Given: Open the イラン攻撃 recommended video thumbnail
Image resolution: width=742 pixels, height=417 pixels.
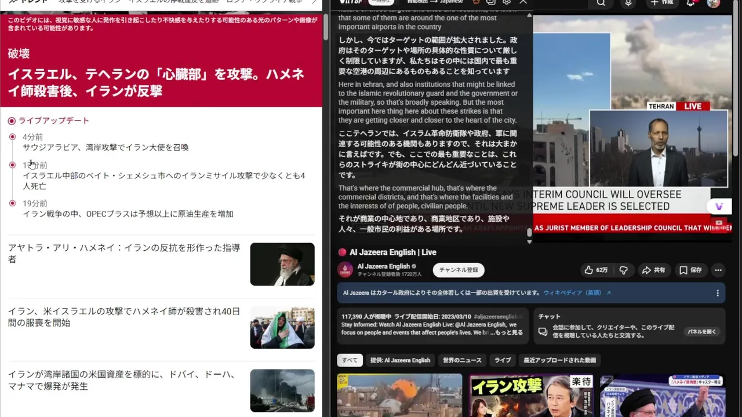Looking at the screenshot, I should [531, 395].
